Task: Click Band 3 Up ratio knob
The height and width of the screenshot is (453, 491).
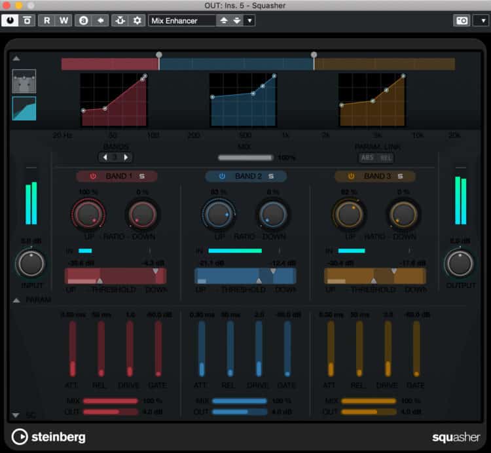Action: (x=348, y=215)
